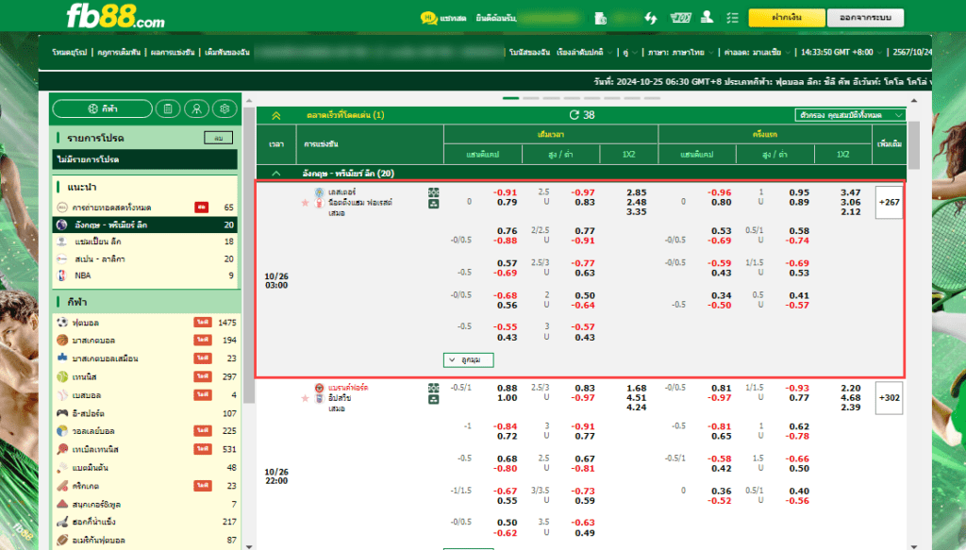Screen dimensions: 966x550
Task: Open the account person icon in sidebar
Action: pos(196,109)
